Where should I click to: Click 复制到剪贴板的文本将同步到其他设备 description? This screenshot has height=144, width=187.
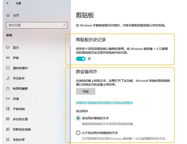(108, 124)
